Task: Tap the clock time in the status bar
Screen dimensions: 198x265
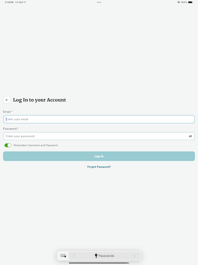Action: pyautogui.click(x=9, y=2)
